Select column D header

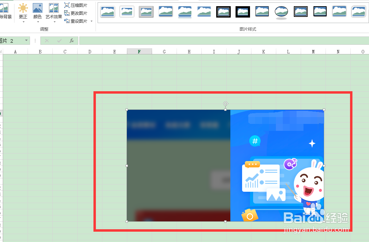click(x=90, y=51)
